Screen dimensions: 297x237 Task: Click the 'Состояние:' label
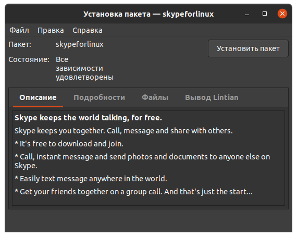(x=29, y=59)
